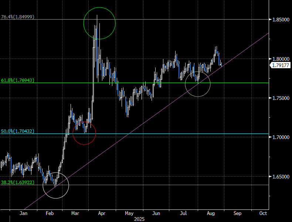Click the Apr month label

click(102, 213)
